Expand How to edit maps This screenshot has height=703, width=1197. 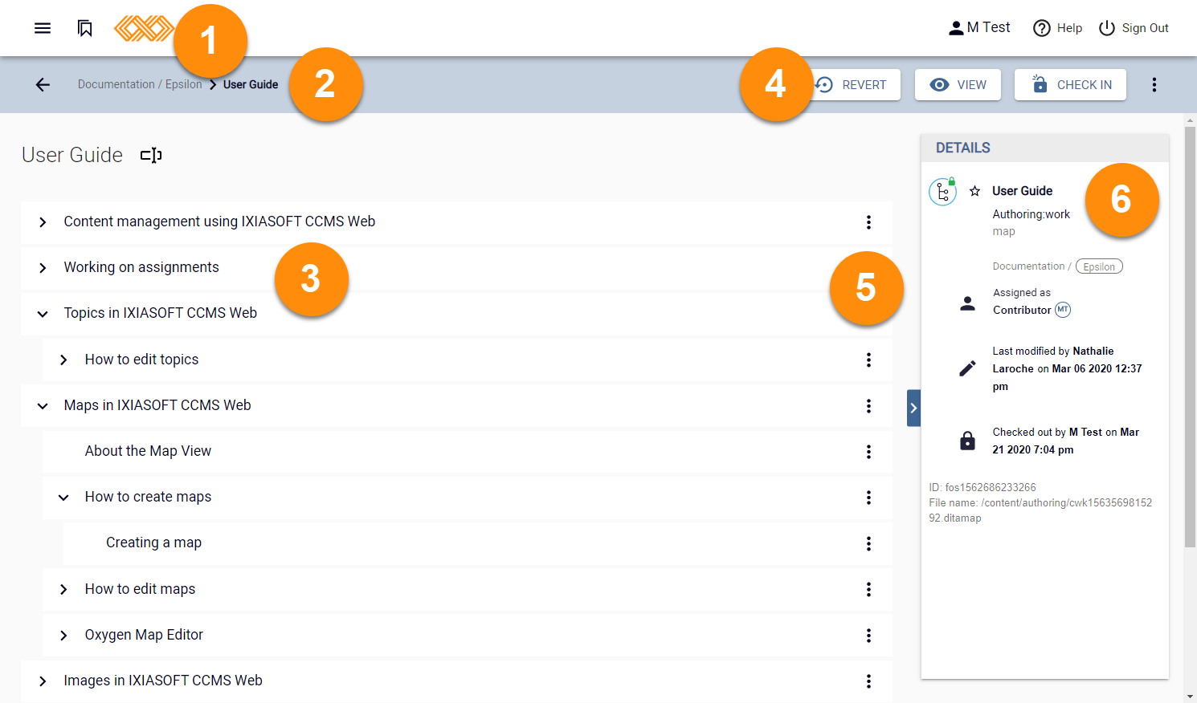(63, 590)
